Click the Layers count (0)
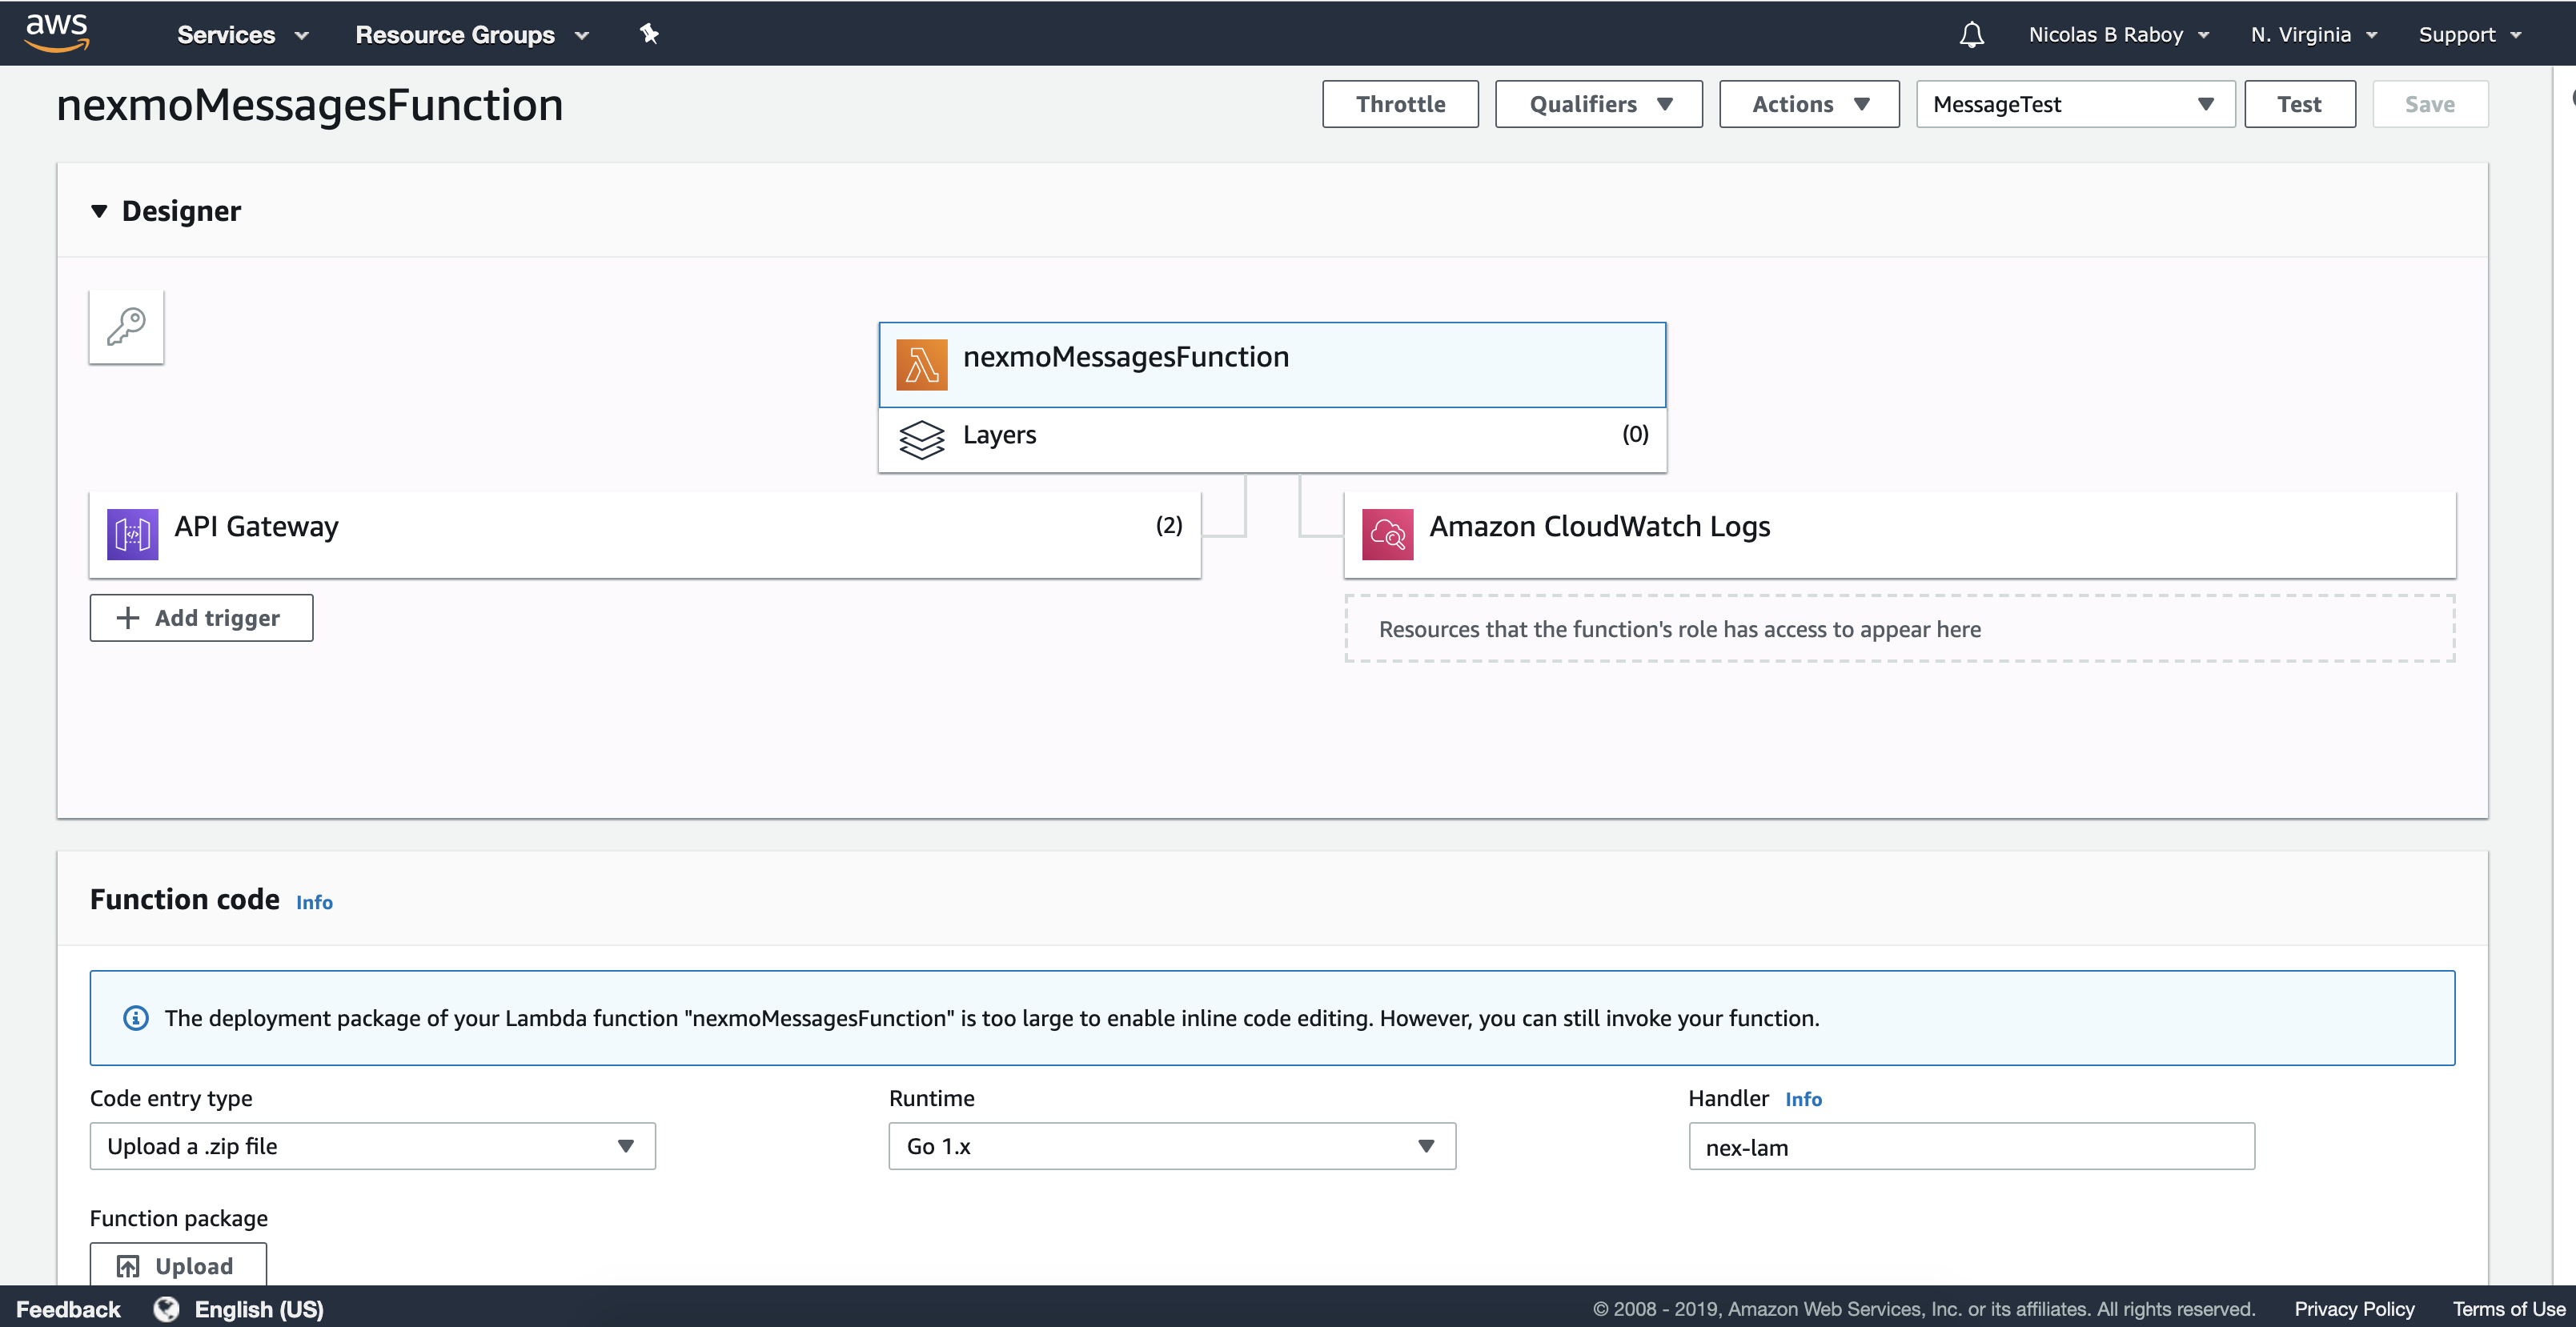This screenshot has width=2576, height=1327. (x=1634, y=434)
